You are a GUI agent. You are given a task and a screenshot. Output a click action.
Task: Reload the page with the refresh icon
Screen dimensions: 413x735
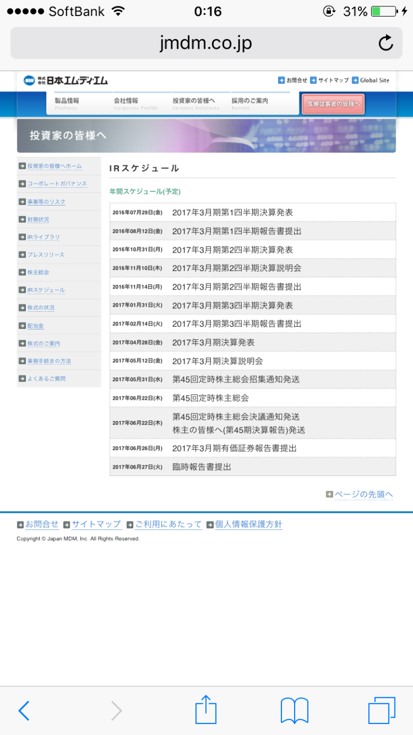[385, 43]
